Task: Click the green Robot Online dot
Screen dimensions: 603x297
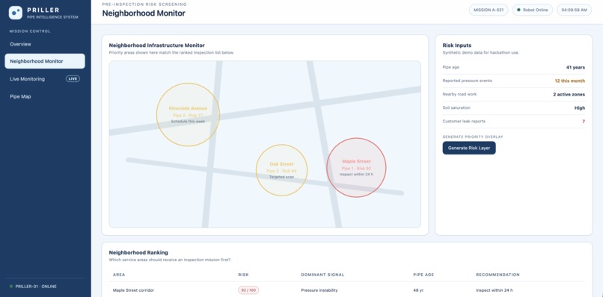Action: point(518,10)
